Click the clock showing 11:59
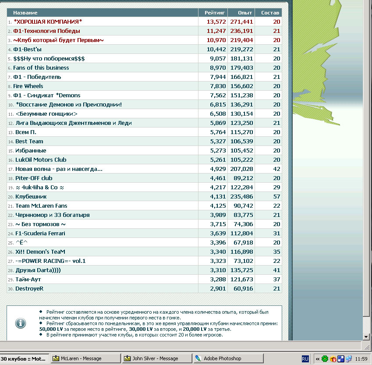 (361, 359)
